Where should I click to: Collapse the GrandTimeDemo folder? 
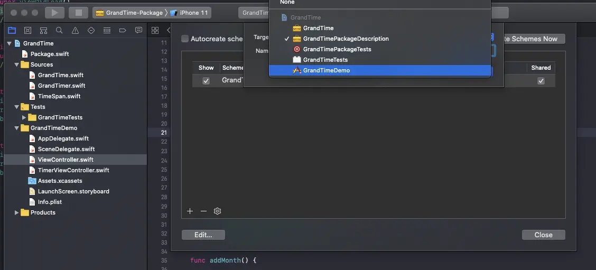[17, 128]
